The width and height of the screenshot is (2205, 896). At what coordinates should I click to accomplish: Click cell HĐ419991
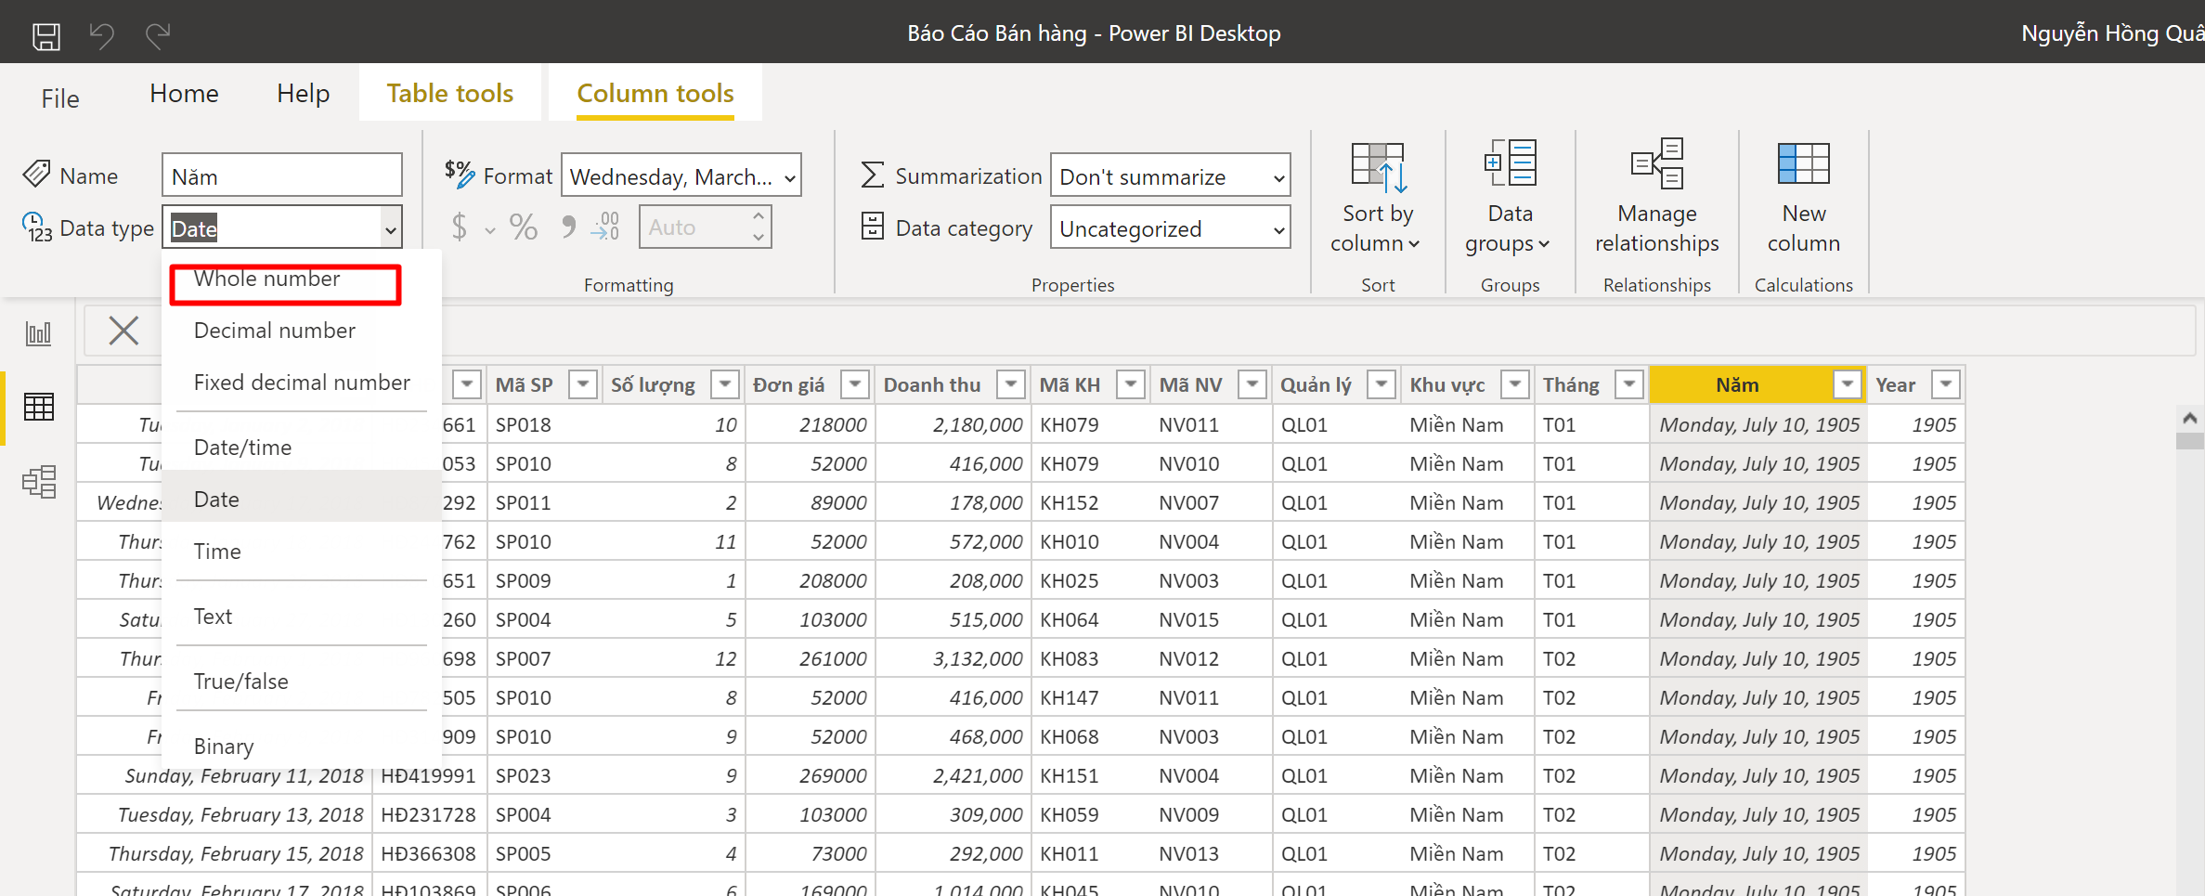428,776
